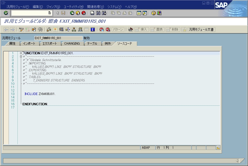The height and width of the screenshot is (166, 248).
Task: Click the Help (question mark) icon
Action: 153,13
